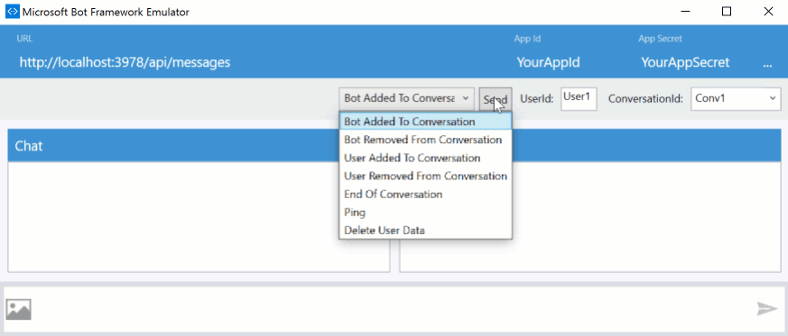Select Bot Removed From Conversation option
The image size is (788, 336).
pos(426,140)
